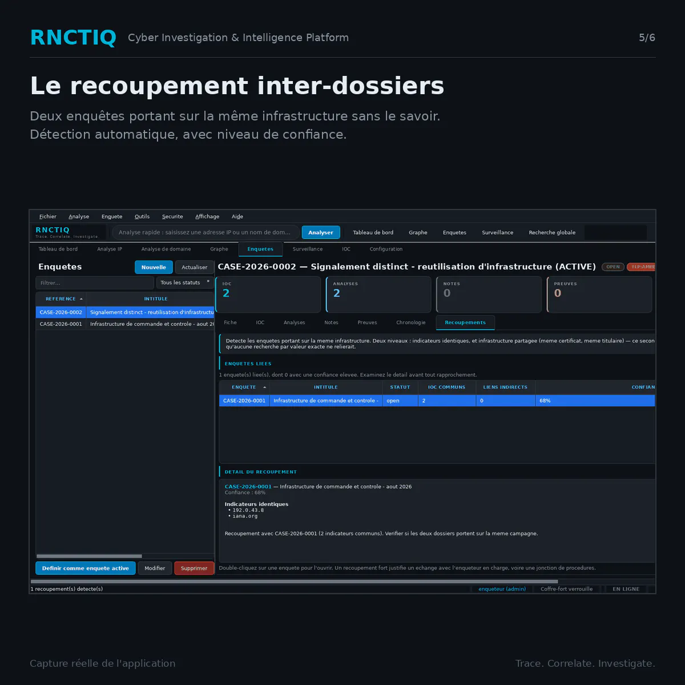Viewport: 685px width, 685px height.
Task: Select the Recoupements sub-tab
Action: click(465, 323)
